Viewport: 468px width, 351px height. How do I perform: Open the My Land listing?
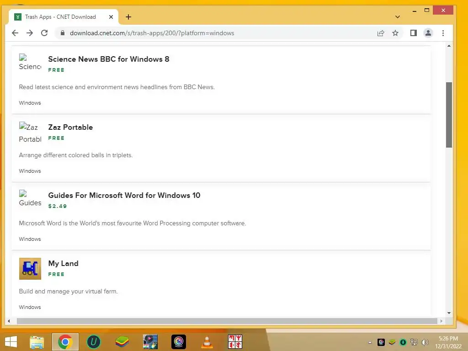coord(63,263)
